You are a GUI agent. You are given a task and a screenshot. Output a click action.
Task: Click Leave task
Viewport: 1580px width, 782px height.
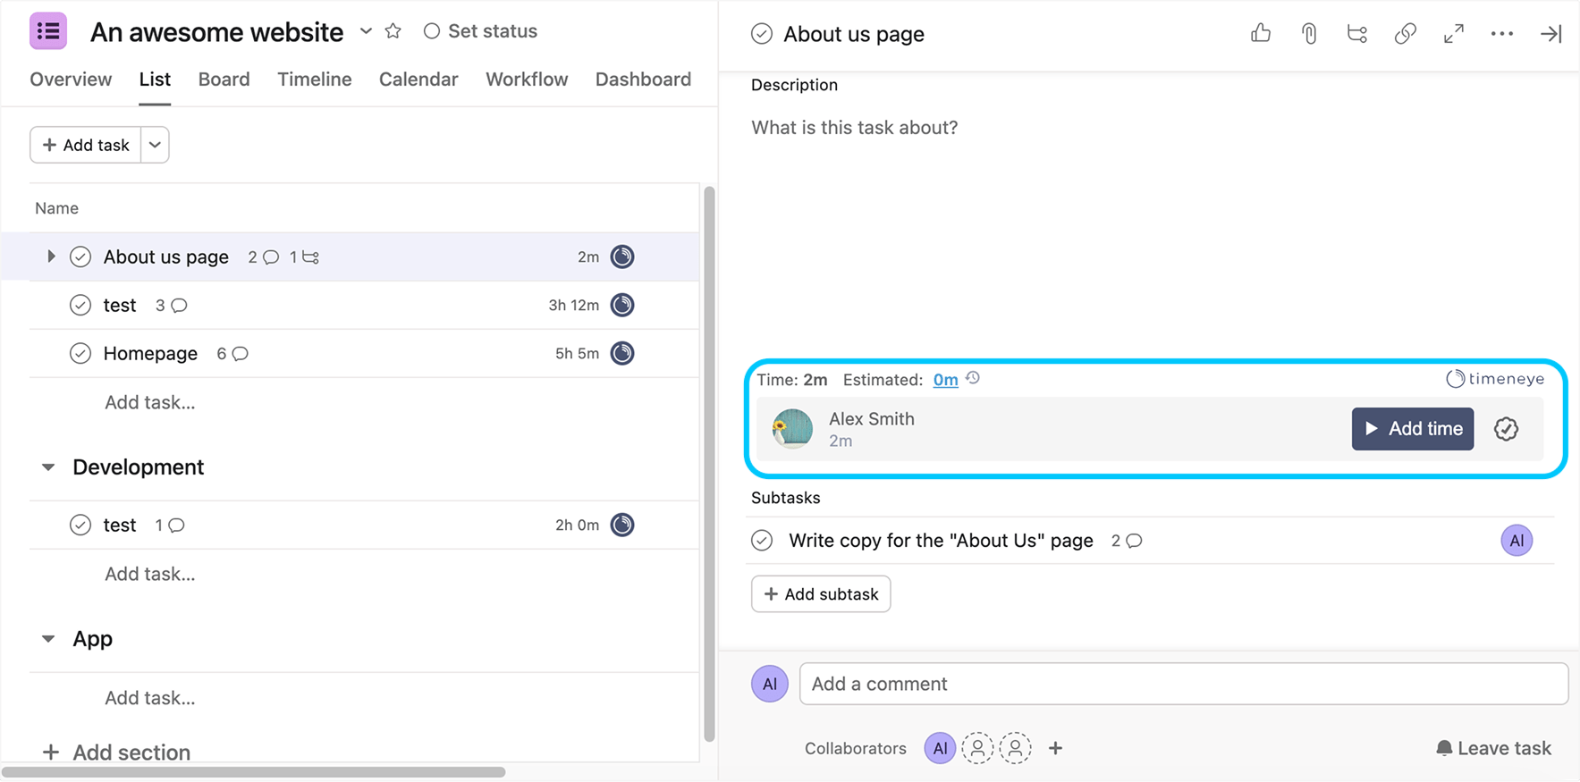tap(1493, 748)
